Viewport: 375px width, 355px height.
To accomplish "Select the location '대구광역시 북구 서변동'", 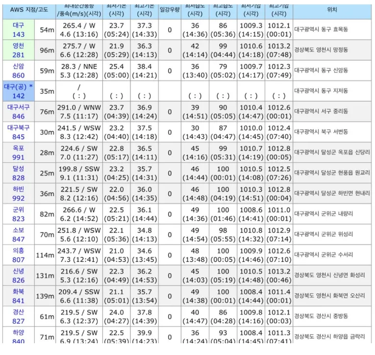I will (x=321, y=132).
